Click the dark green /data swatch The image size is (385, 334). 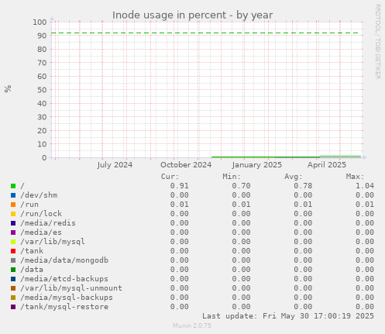(x=13, y=270)
